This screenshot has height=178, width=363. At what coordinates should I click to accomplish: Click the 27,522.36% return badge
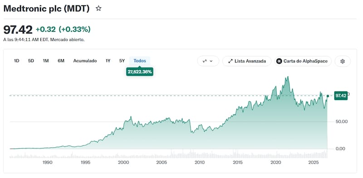[x=140, y=72]
